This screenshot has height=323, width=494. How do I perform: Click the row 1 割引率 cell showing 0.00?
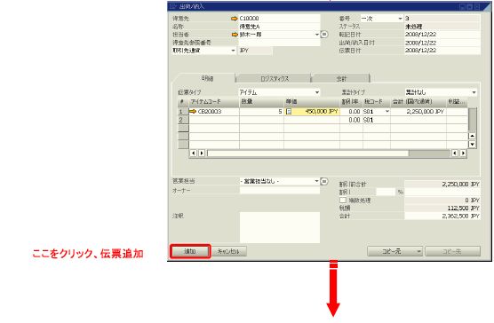coord(351,111)
